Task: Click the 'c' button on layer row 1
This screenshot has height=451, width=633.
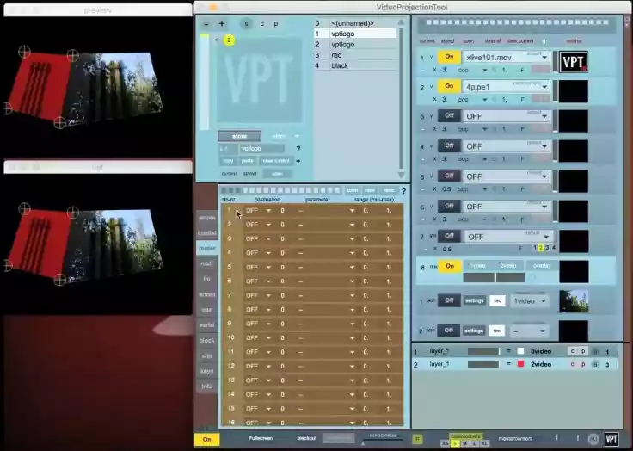Action: (572, 351)
